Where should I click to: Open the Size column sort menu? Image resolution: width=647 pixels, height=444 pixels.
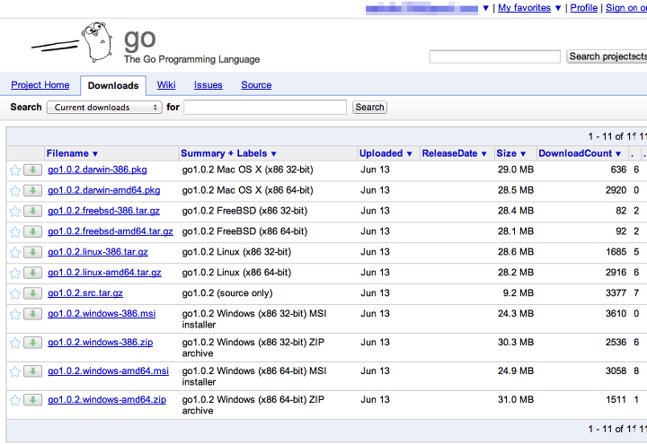(510, 153)
